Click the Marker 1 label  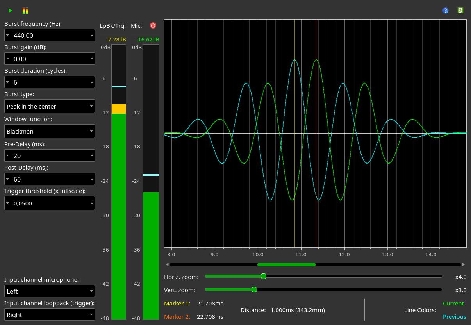(x=177, y=304)
